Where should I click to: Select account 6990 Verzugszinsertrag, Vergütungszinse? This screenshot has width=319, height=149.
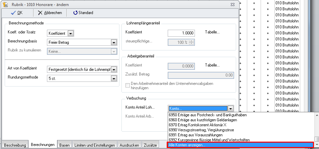click(201, 130)
